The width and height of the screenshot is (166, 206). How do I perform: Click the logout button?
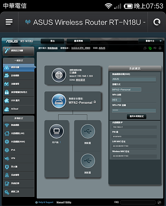click(52, 41)
